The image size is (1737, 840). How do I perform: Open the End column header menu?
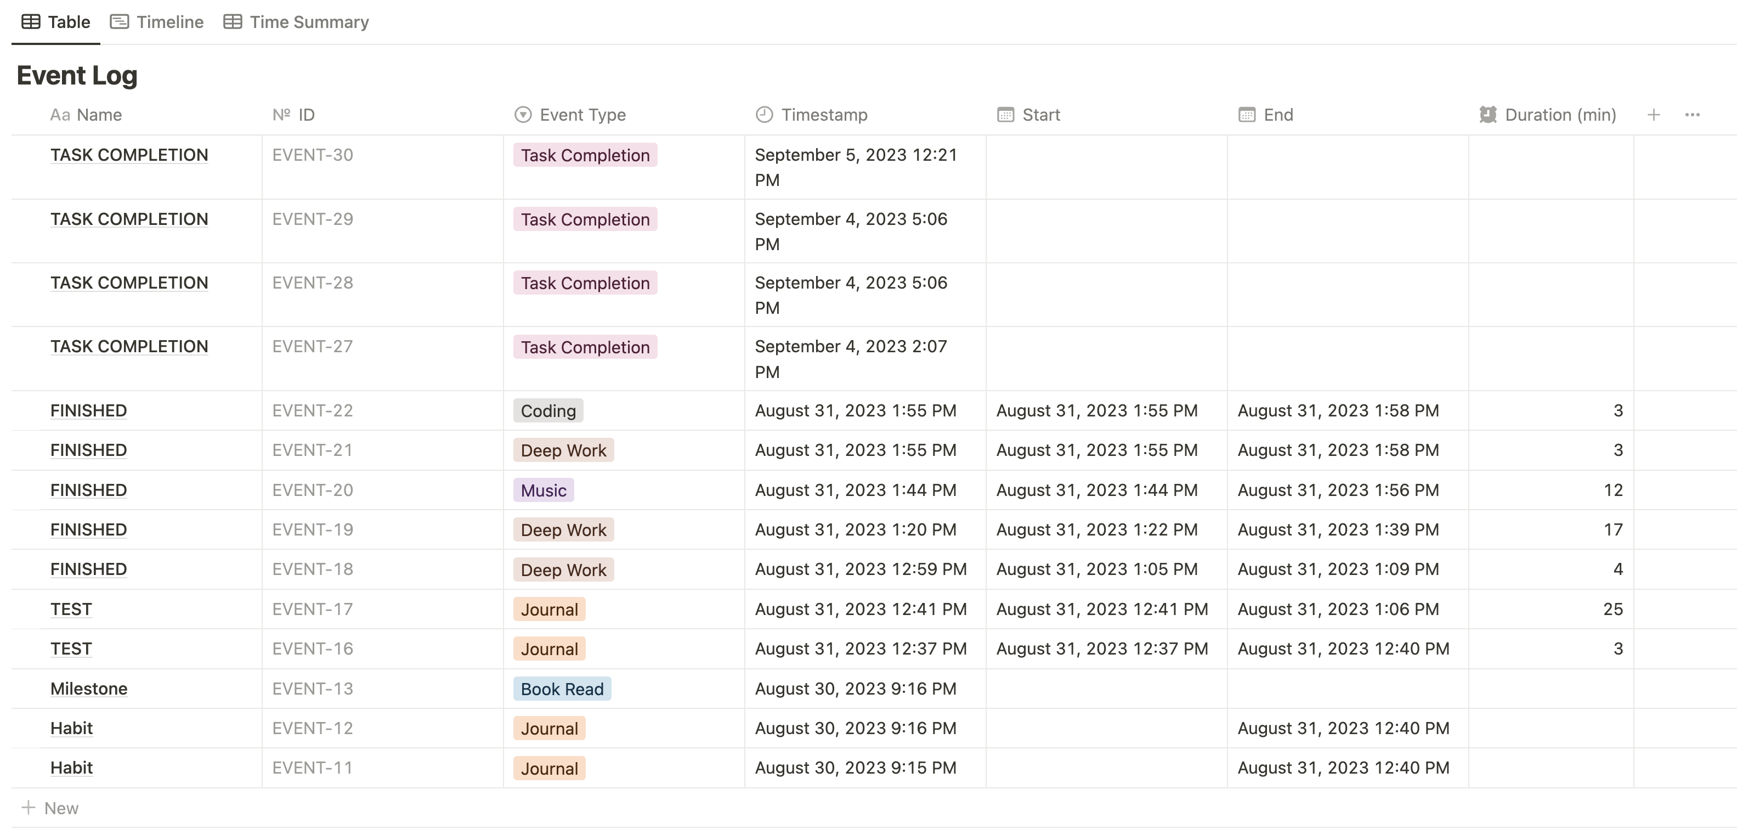[1349, 115]
